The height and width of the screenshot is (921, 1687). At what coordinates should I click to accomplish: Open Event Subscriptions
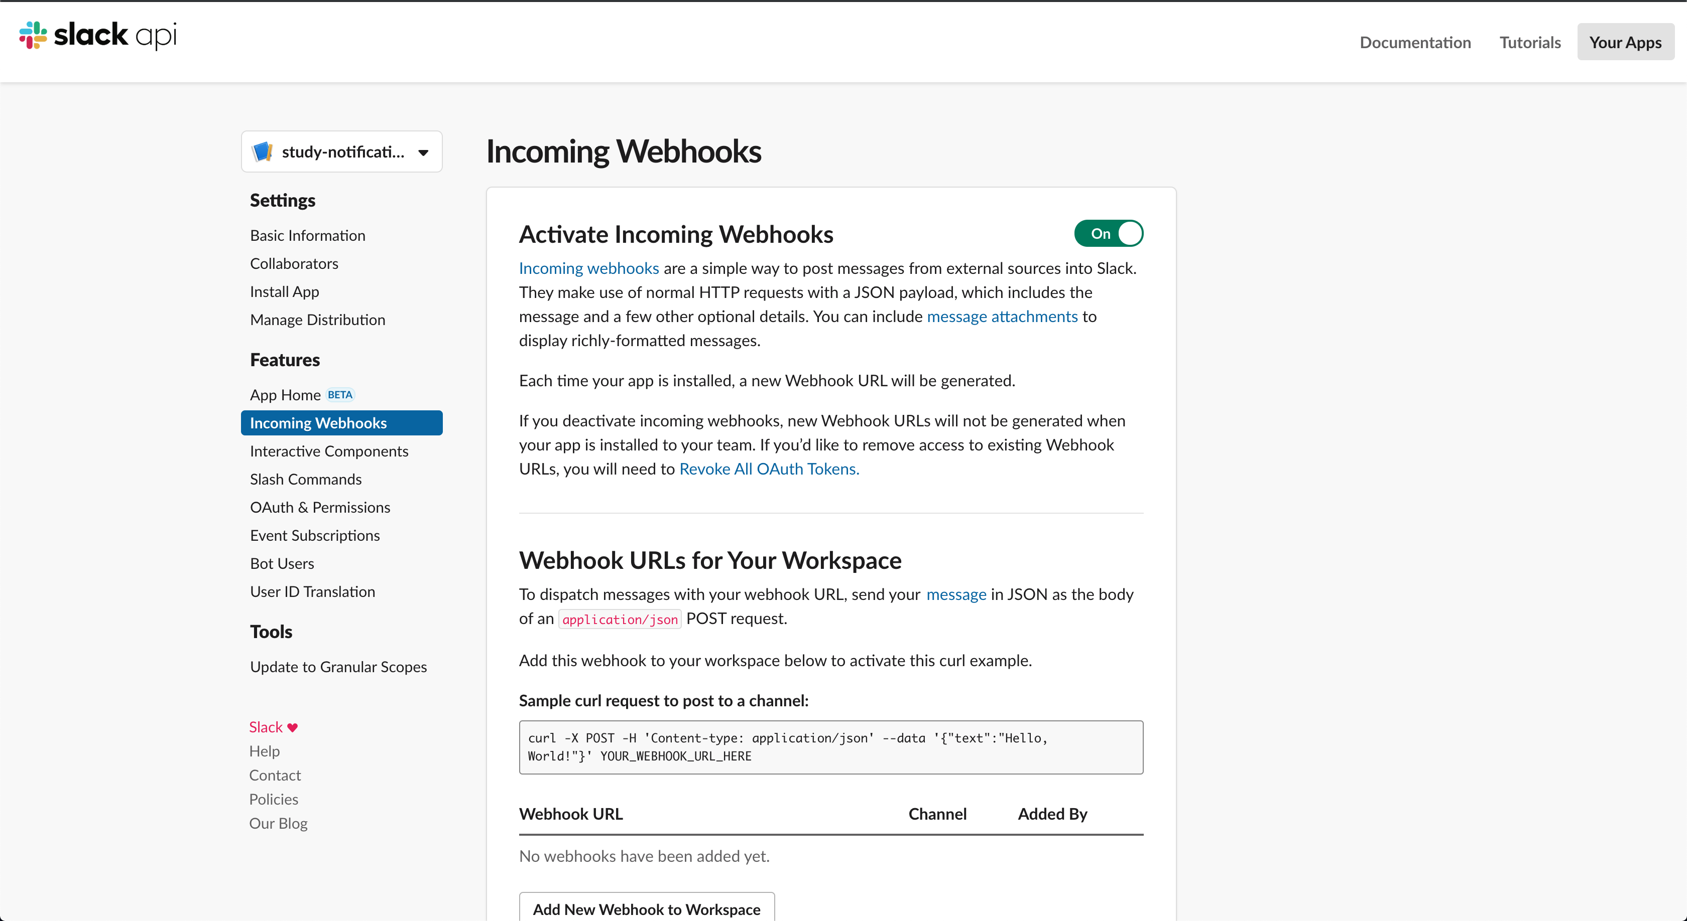tap(315, 536)
